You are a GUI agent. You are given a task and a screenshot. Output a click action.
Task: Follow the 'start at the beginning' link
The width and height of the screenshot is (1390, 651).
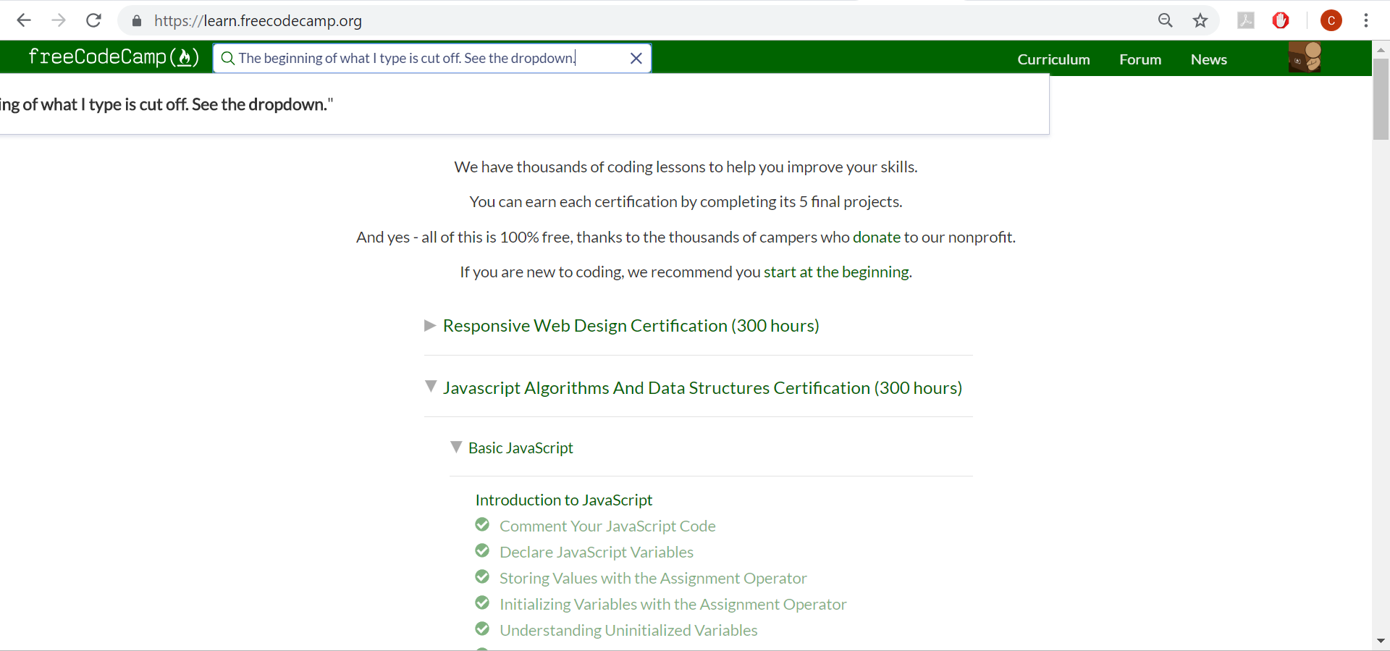point(836,272)
